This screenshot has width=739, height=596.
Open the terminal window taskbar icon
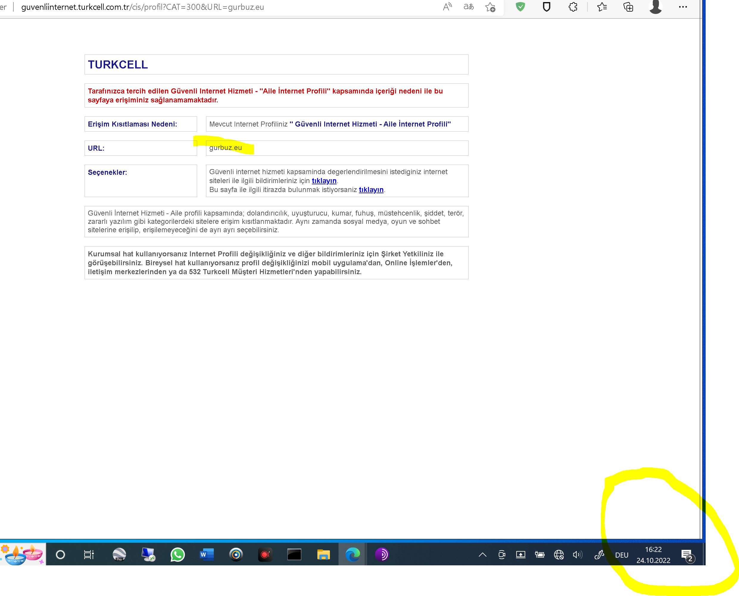tap(294, 554)
